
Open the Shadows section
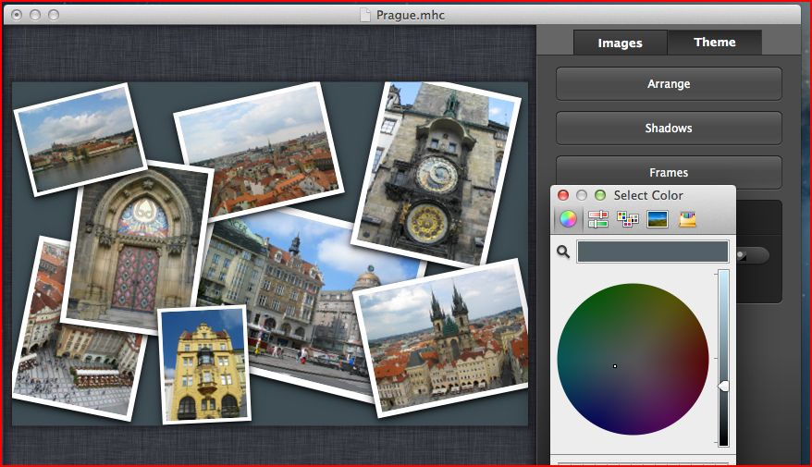click(669, 128)
